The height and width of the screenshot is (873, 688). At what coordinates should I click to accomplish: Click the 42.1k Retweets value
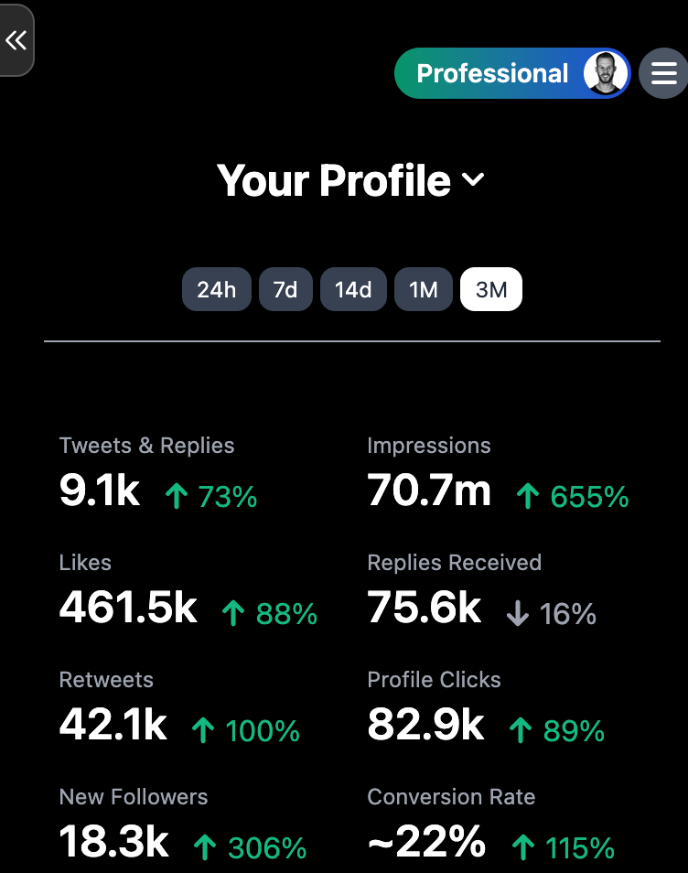[113, 725]
